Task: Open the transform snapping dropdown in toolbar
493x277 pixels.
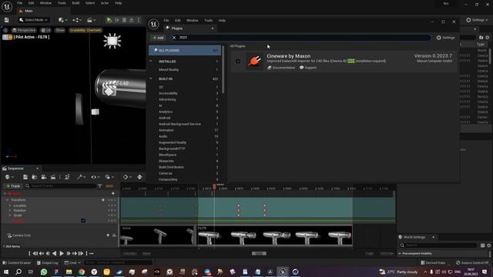Action: tap(77, 20)
